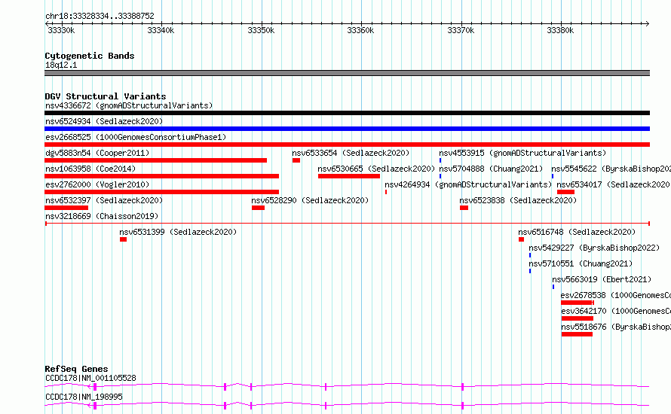Select the black nsv4336672 variant bar
Viewport: 671px width, 414px height.
[x=347, y=113]
